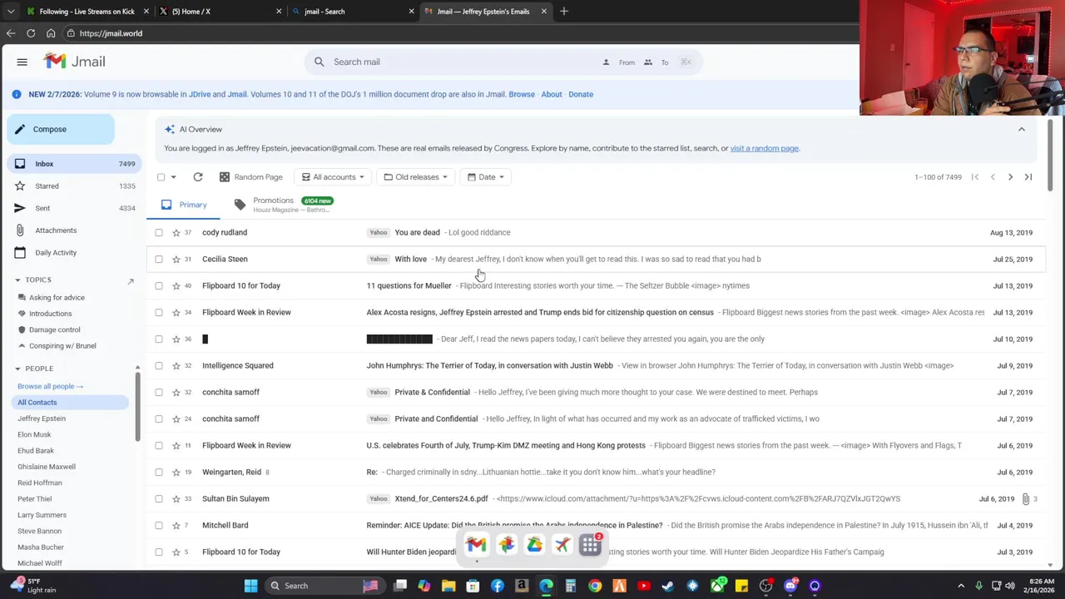
Task: Follow the visit a random page link
Action: point(764,148)
